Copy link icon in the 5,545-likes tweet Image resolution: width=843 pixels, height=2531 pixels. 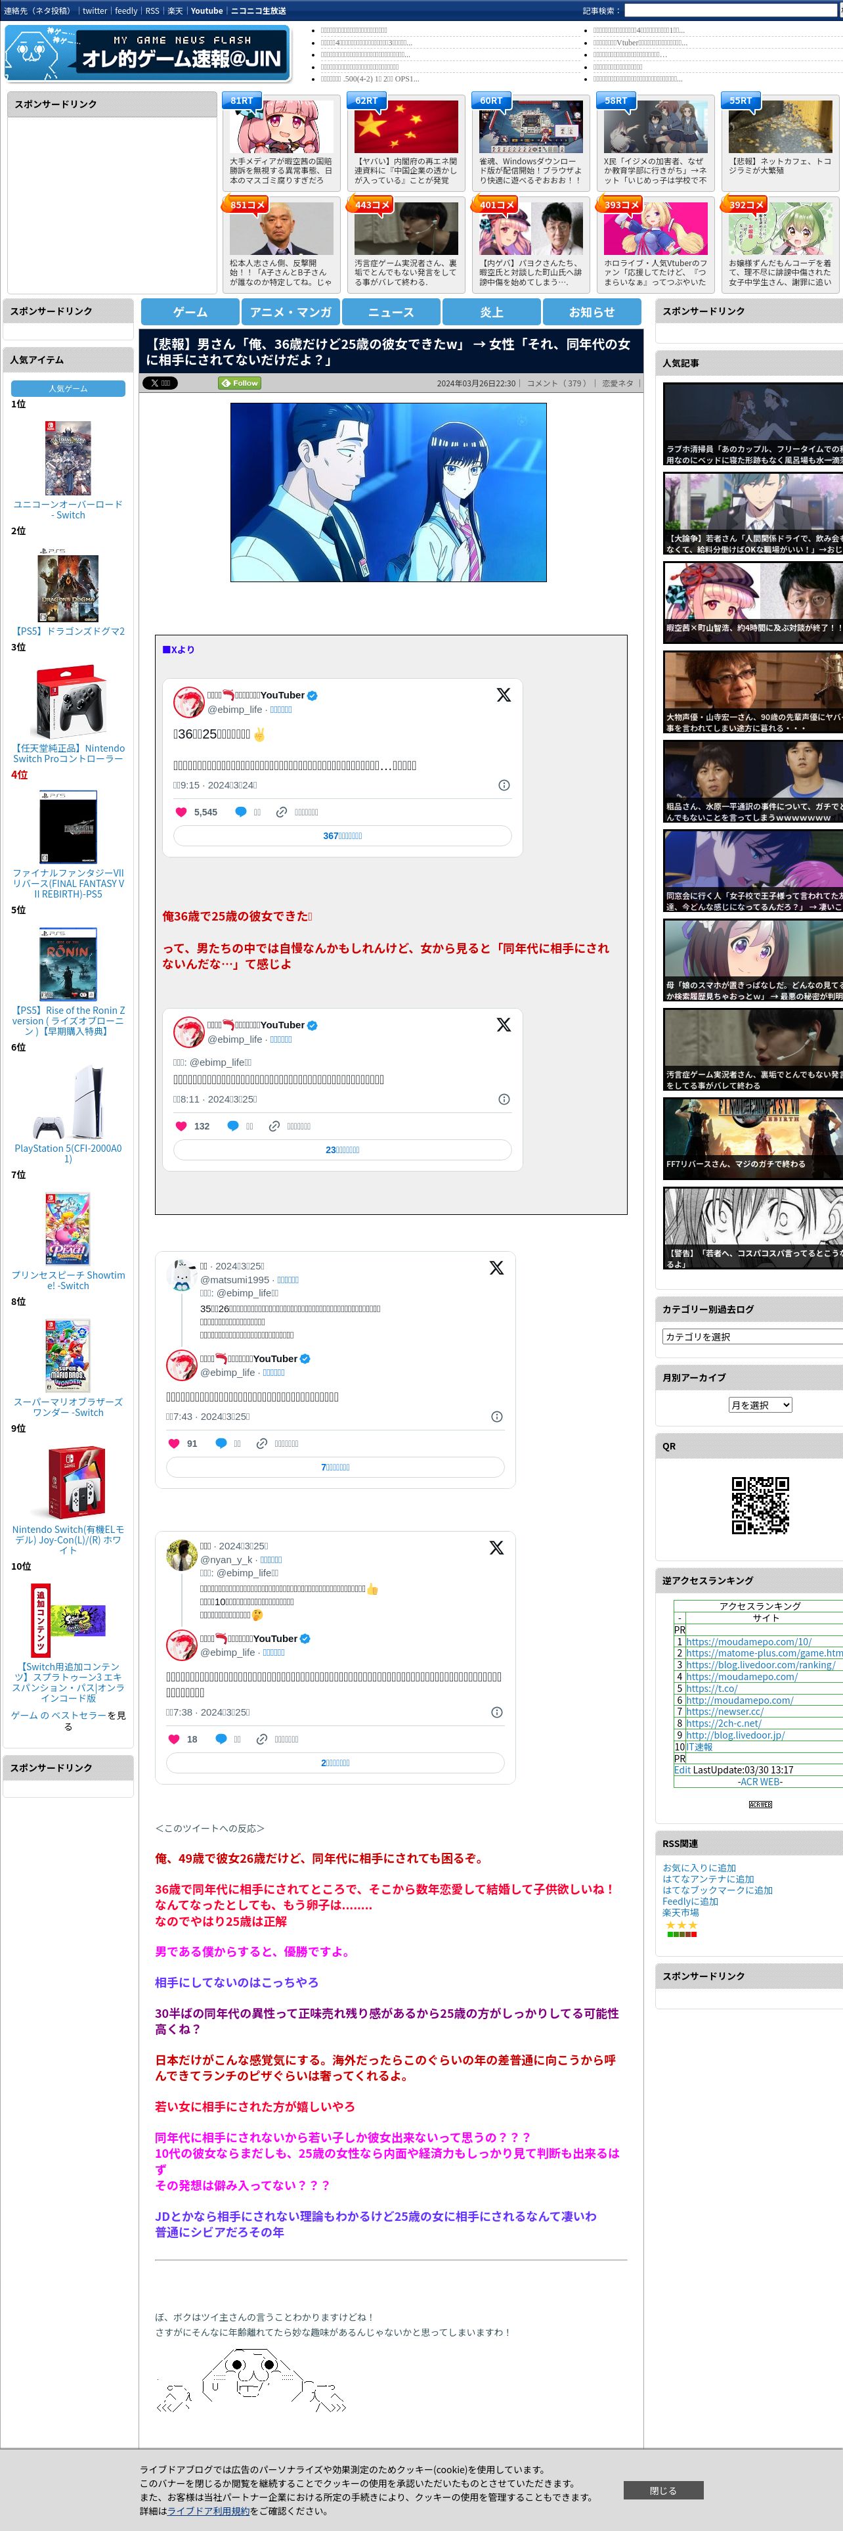(282, 811)
